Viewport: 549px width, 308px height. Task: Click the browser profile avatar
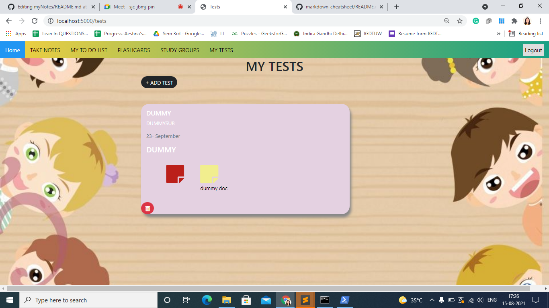[x=527, y=20]
